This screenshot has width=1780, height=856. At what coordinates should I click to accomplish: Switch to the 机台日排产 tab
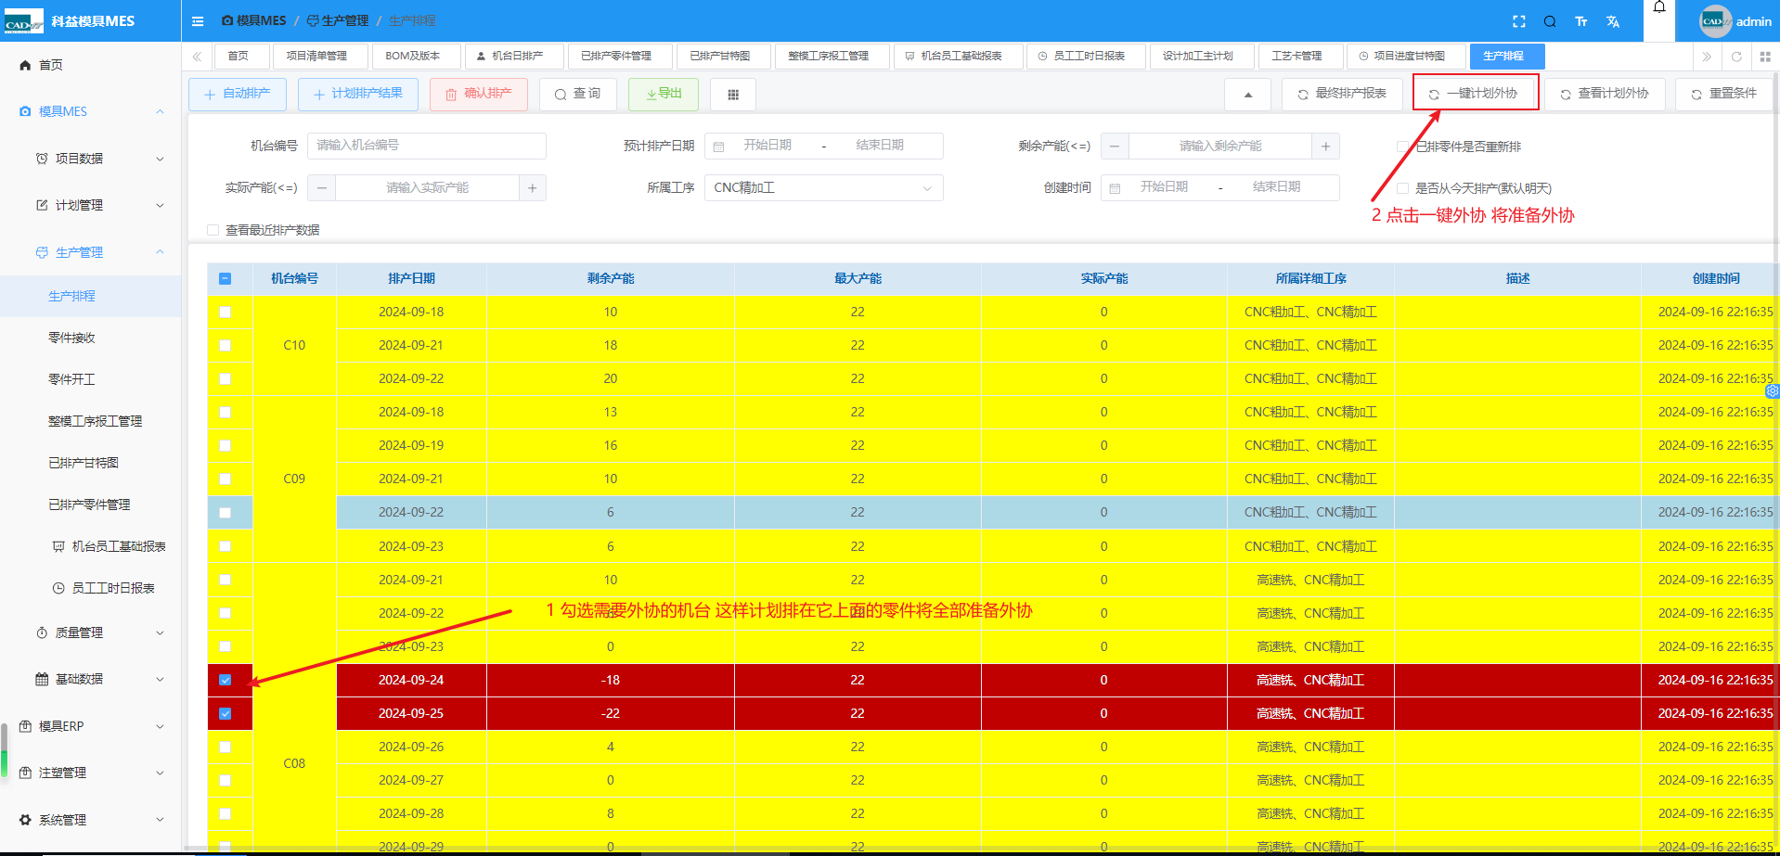515,57
